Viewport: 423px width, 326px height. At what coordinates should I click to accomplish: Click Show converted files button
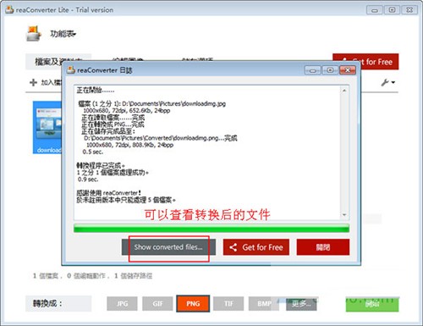tap(168, 247)
